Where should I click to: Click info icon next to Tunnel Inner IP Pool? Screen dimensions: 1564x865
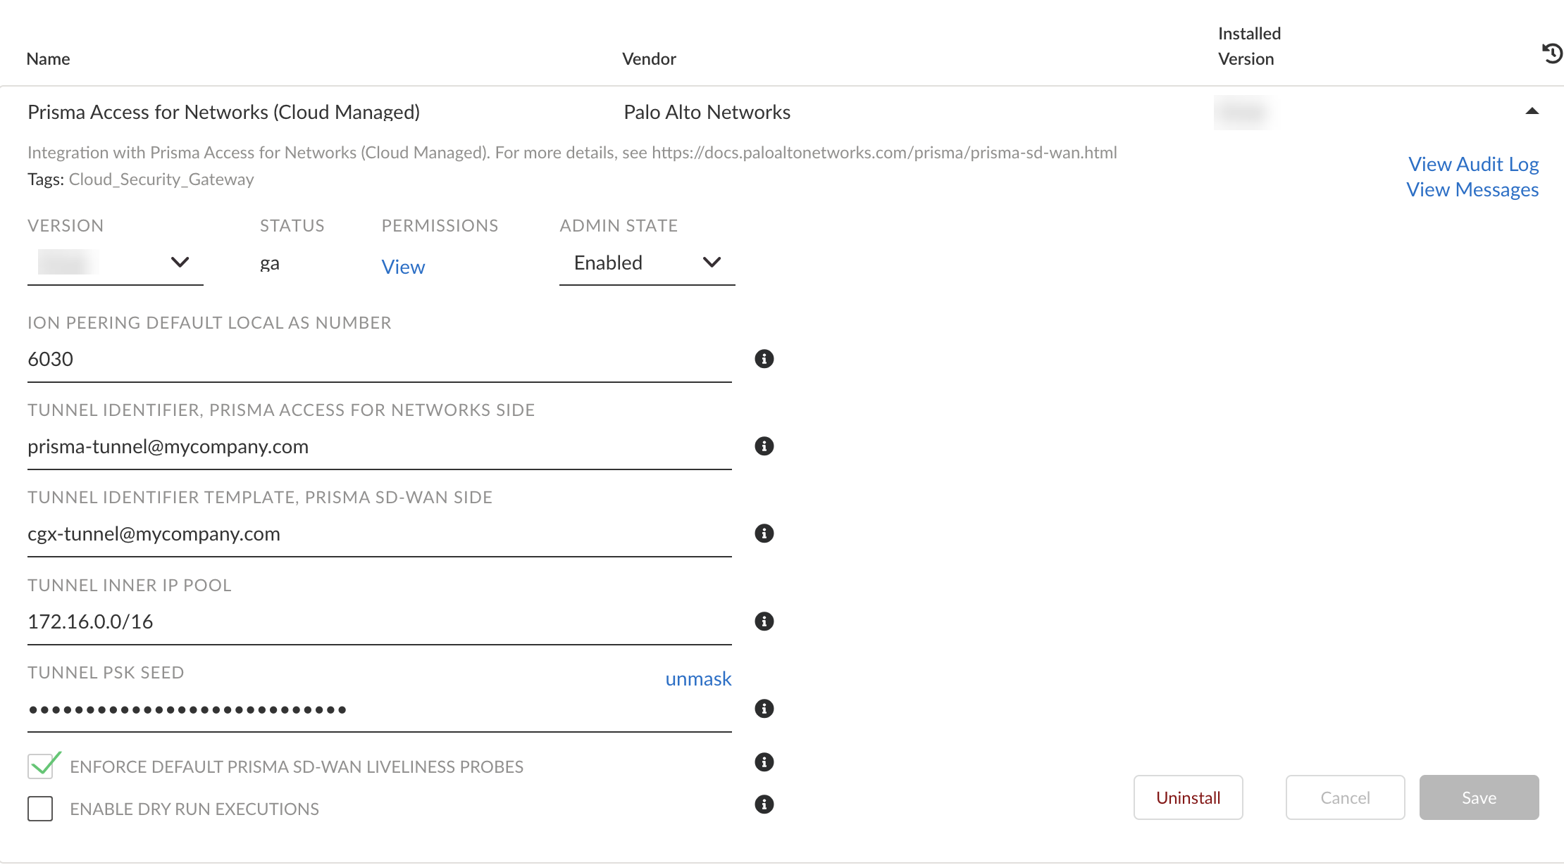point(764,621)
